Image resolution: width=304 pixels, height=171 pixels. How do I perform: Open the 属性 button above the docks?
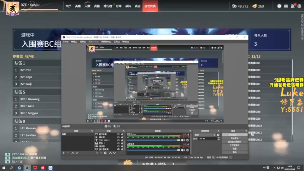[x=108, y=127]
